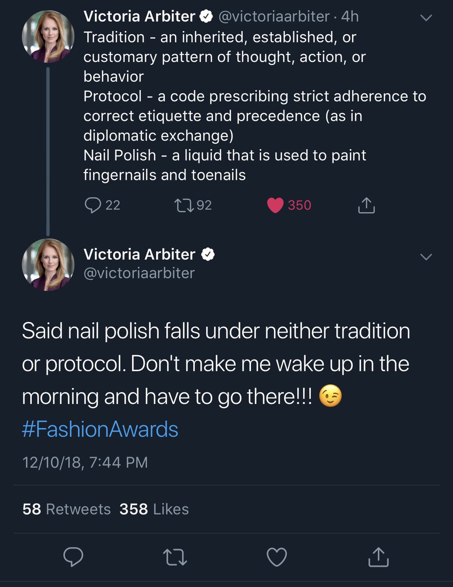Tap the bottom reply speech bubble icon
The height and width of the screenshot is (587, 453).
point(73,557)
